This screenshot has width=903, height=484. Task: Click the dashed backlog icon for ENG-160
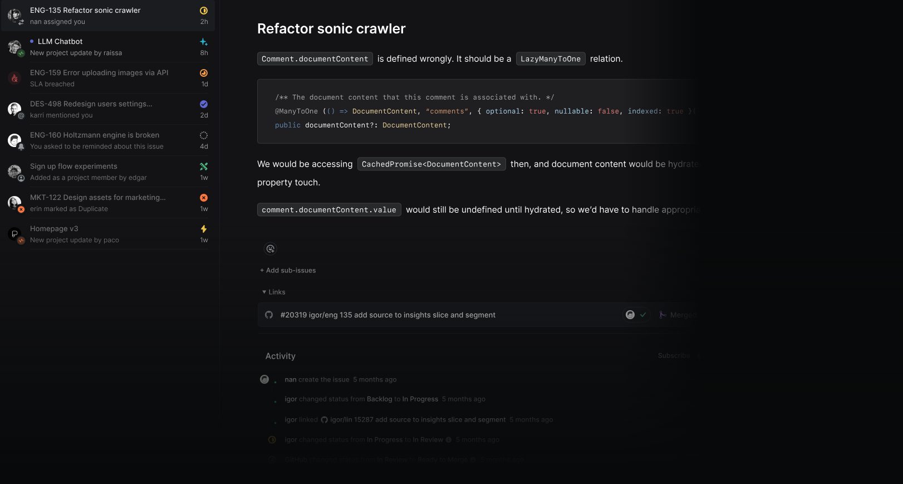(x=204, y=135)
